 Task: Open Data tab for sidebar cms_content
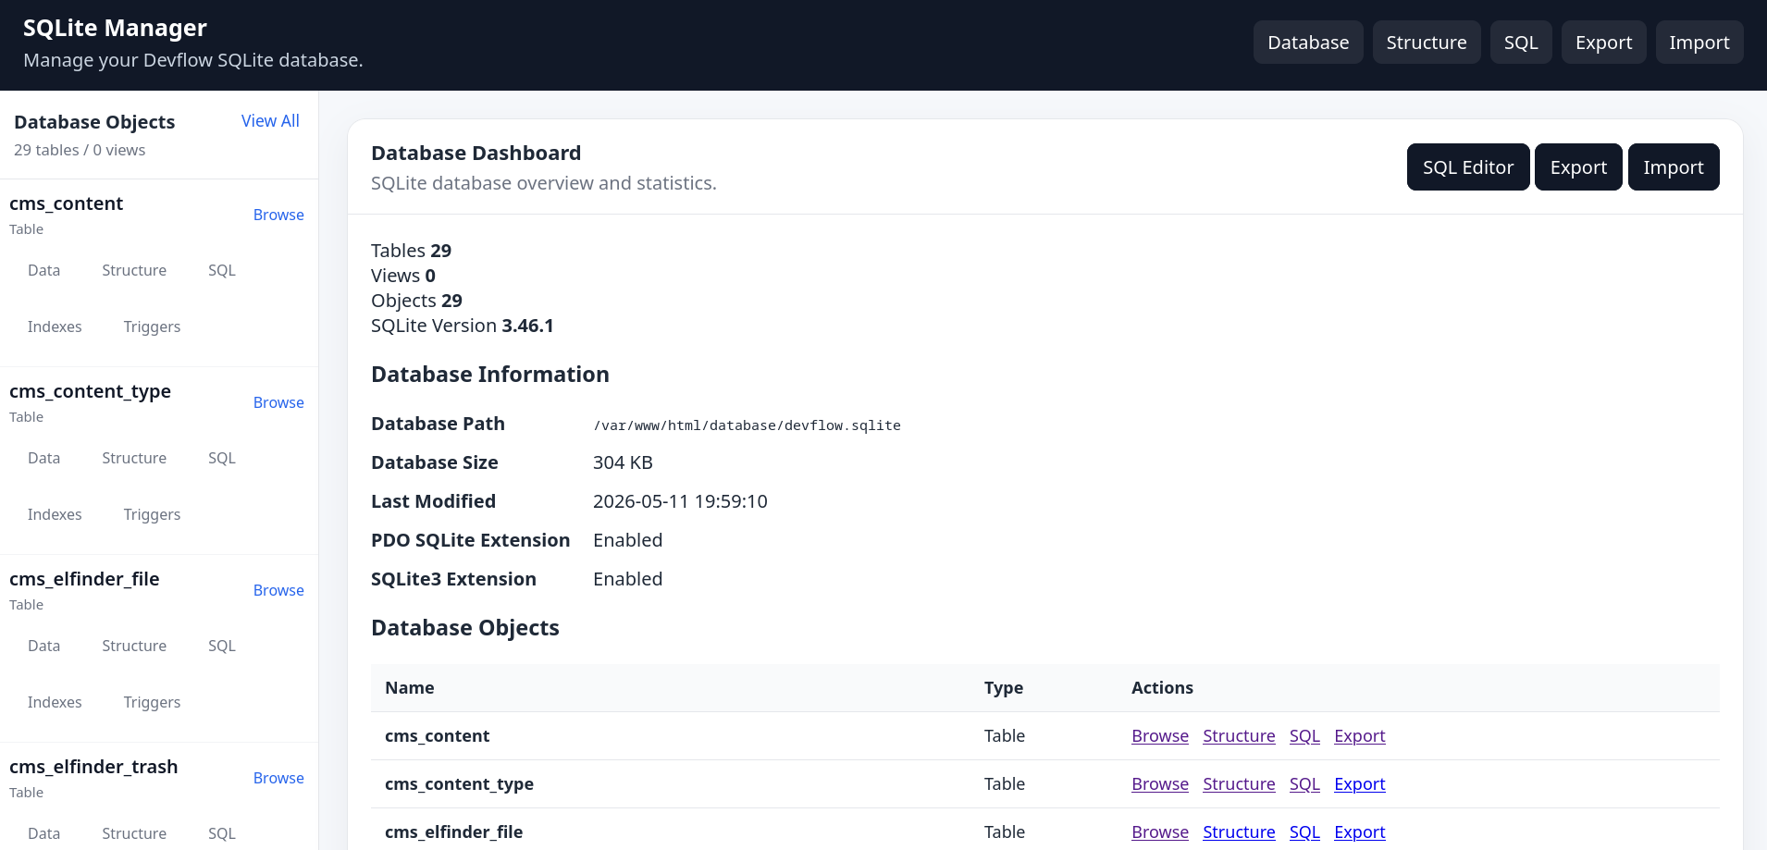tap(44, 270)
